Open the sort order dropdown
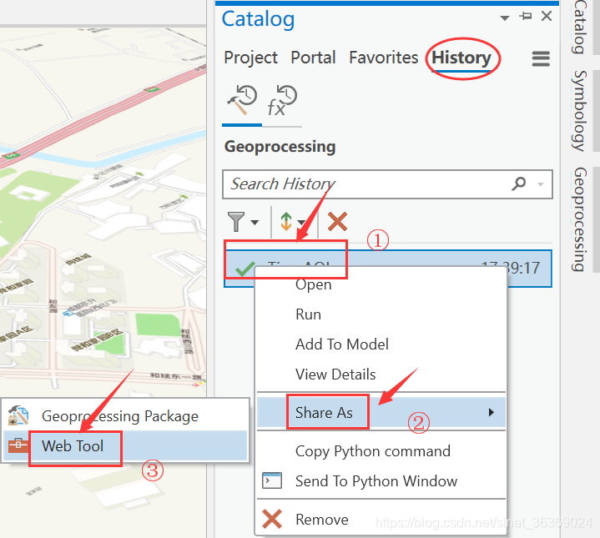The height and width of the screenshot is (538, 600). pos(291,222)
